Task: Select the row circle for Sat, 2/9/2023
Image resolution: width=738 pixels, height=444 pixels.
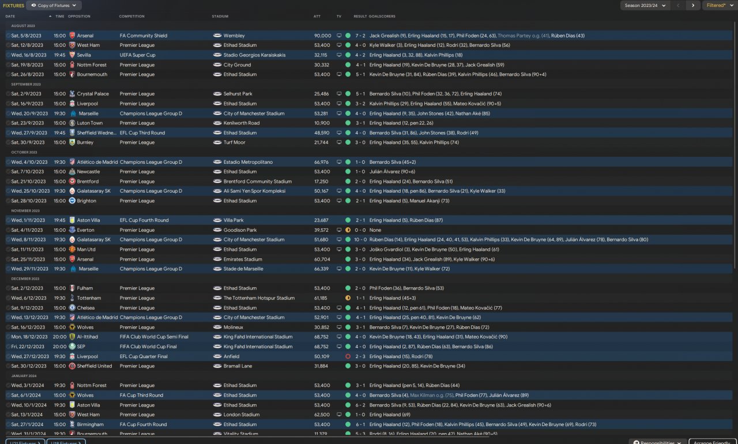Action: 8,94
